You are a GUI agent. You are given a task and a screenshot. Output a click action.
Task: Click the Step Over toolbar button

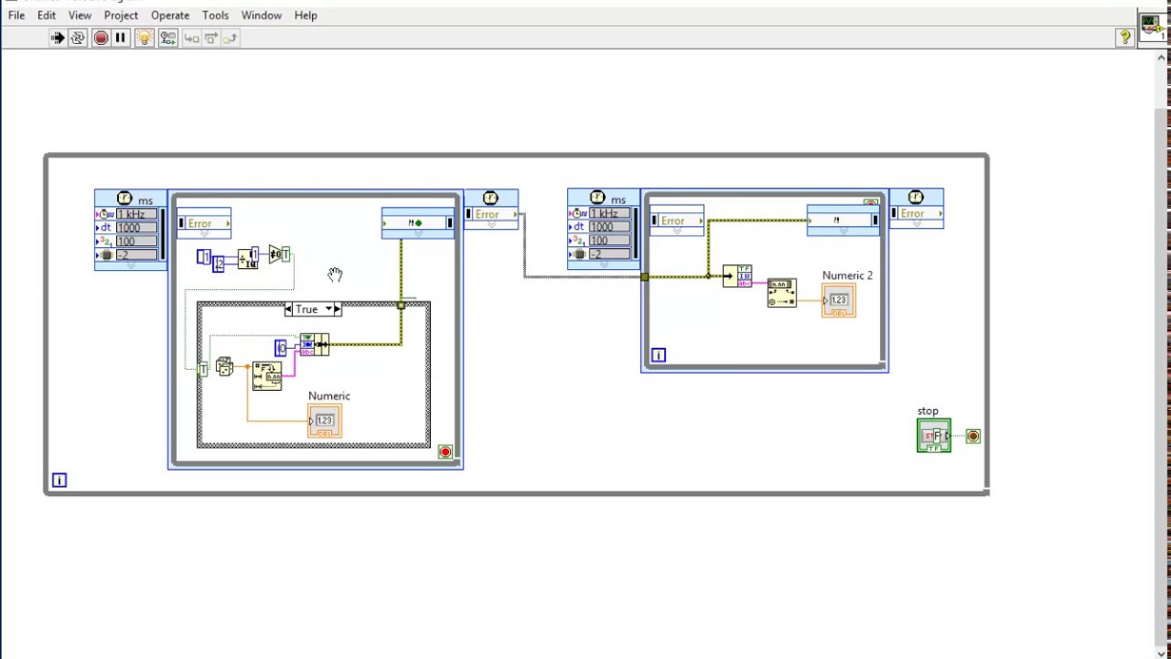pyautogui.click(x=210, y=38)
